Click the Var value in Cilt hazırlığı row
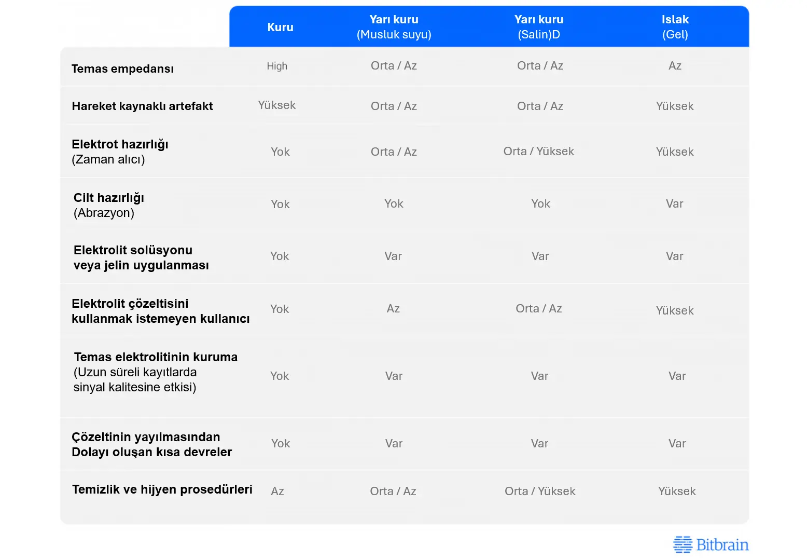807x560 pixels. tap(674, 204)
